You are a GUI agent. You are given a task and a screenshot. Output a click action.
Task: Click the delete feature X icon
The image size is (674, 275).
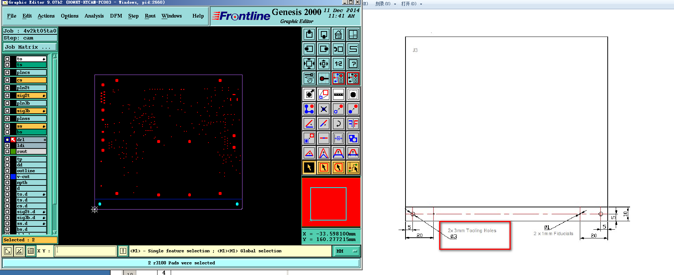tap(324, 109)
